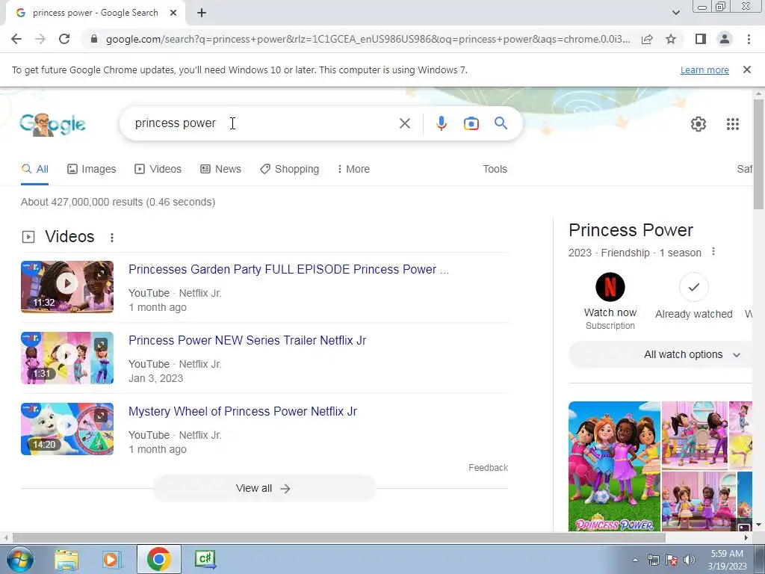
Task: Clear the search box text
Action: (x=404, y=123)
